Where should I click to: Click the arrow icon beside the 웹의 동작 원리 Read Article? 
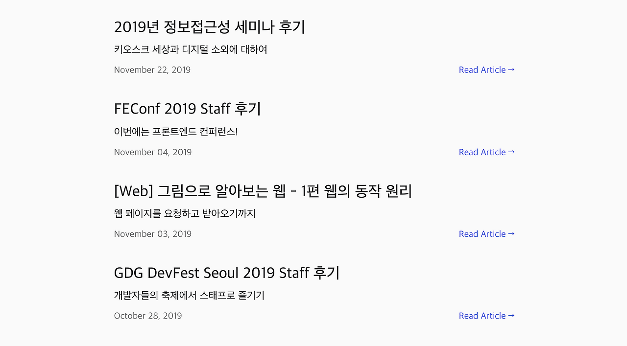[x=511, y=234]
